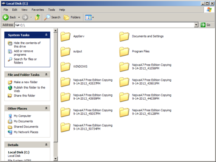Open the Edit menu

(15, 10)
